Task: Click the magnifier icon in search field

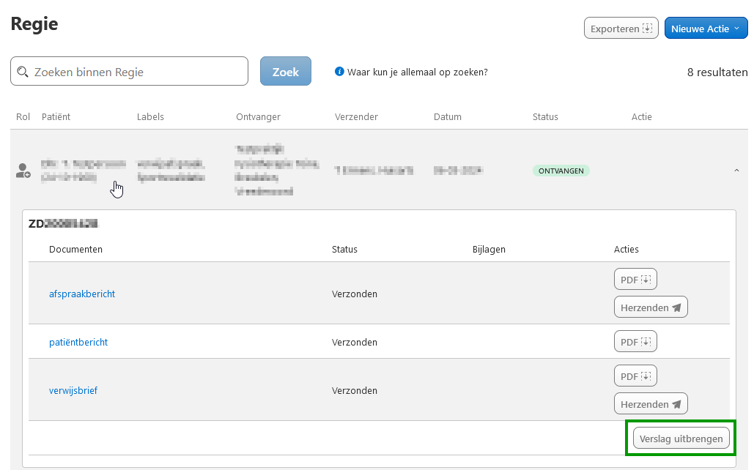Action: [23, 72]
